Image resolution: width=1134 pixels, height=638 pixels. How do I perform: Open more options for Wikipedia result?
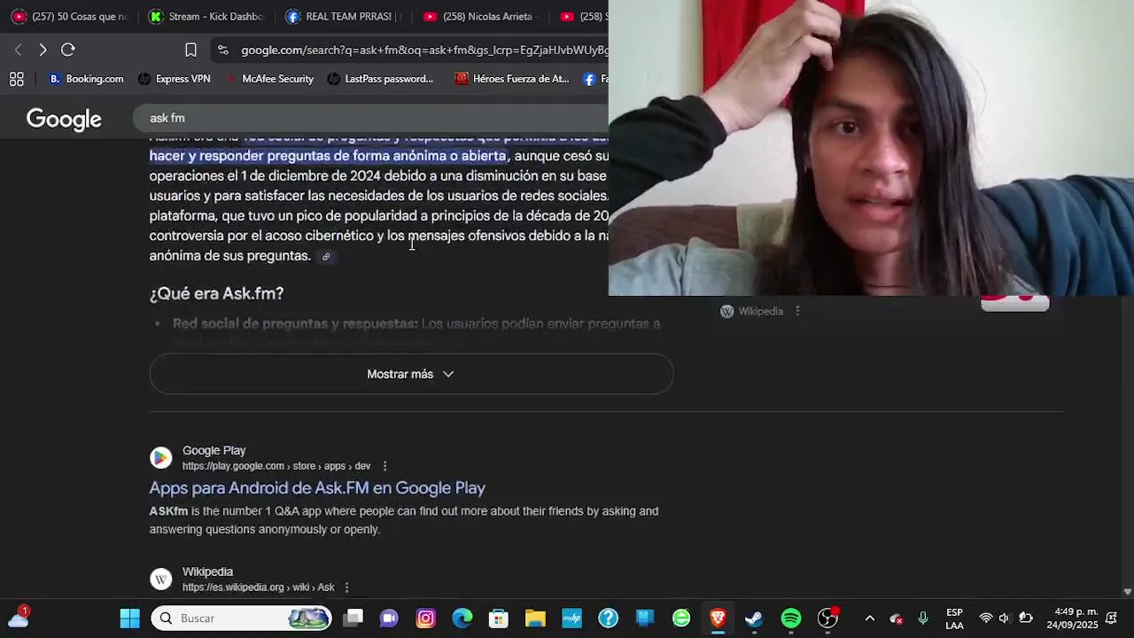[x=346, y=587]
